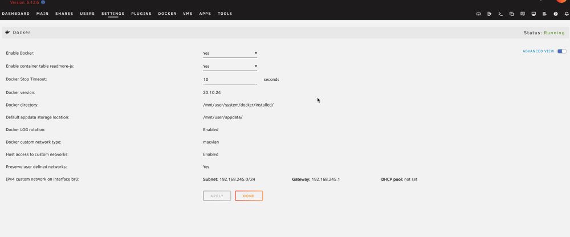Click the Docker version value 20.10.24

[x=212, y=93]
